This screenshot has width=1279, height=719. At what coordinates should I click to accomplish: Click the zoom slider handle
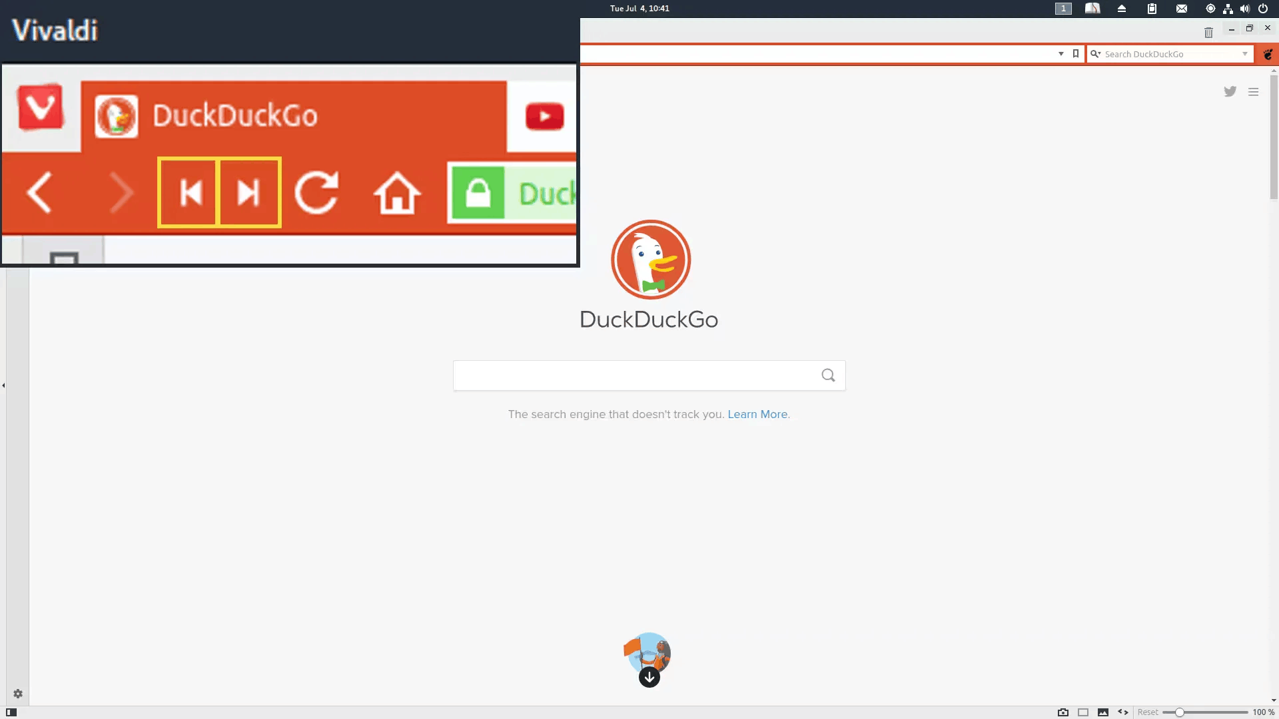click(x=1179, y=712)
